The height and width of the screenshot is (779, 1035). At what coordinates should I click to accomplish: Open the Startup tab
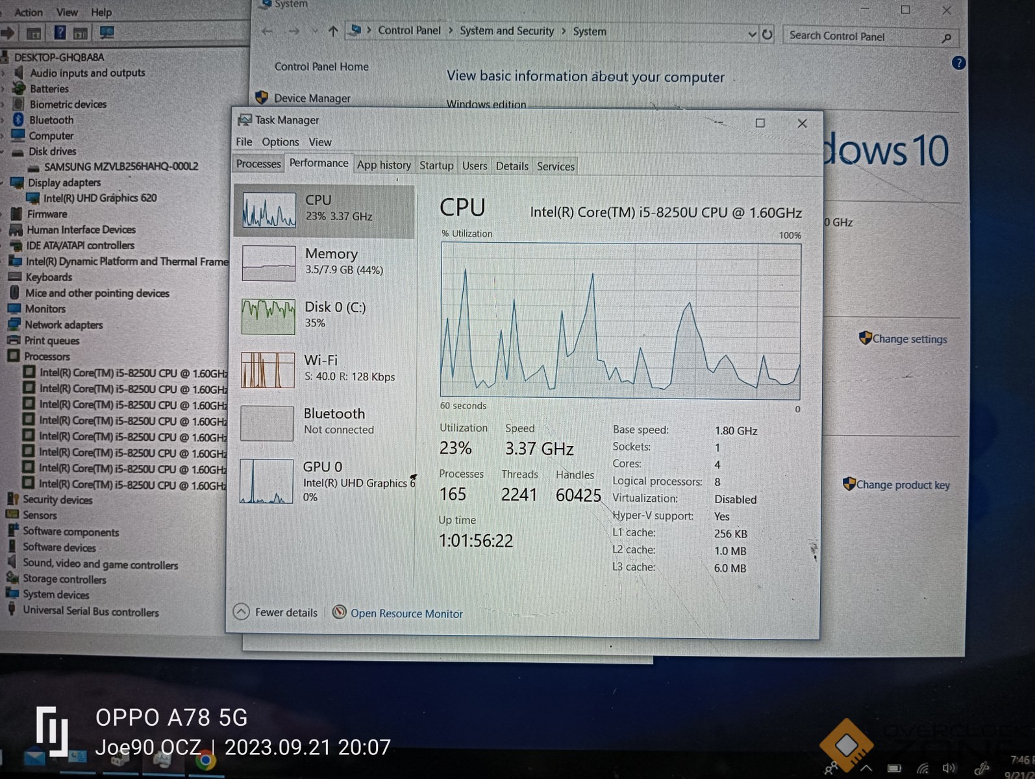436,166
